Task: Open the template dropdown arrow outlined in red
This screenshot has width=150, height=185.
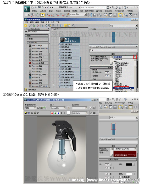Action: click(x=135, y=57)
